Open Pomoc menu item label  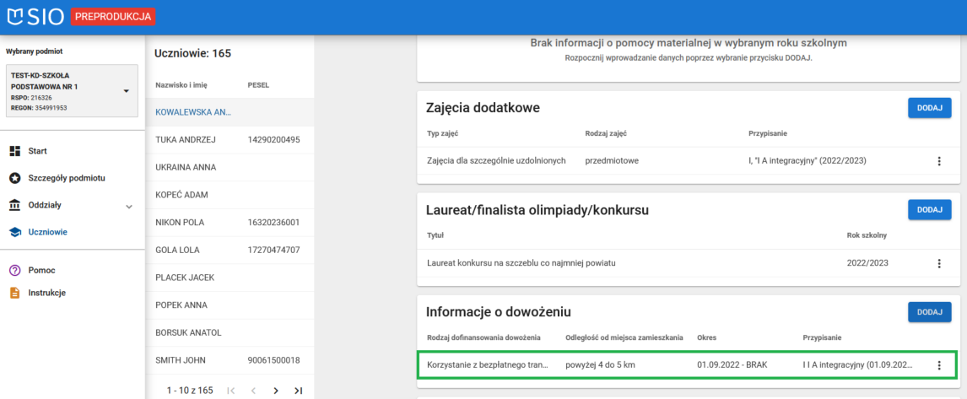tap(42, 271)
